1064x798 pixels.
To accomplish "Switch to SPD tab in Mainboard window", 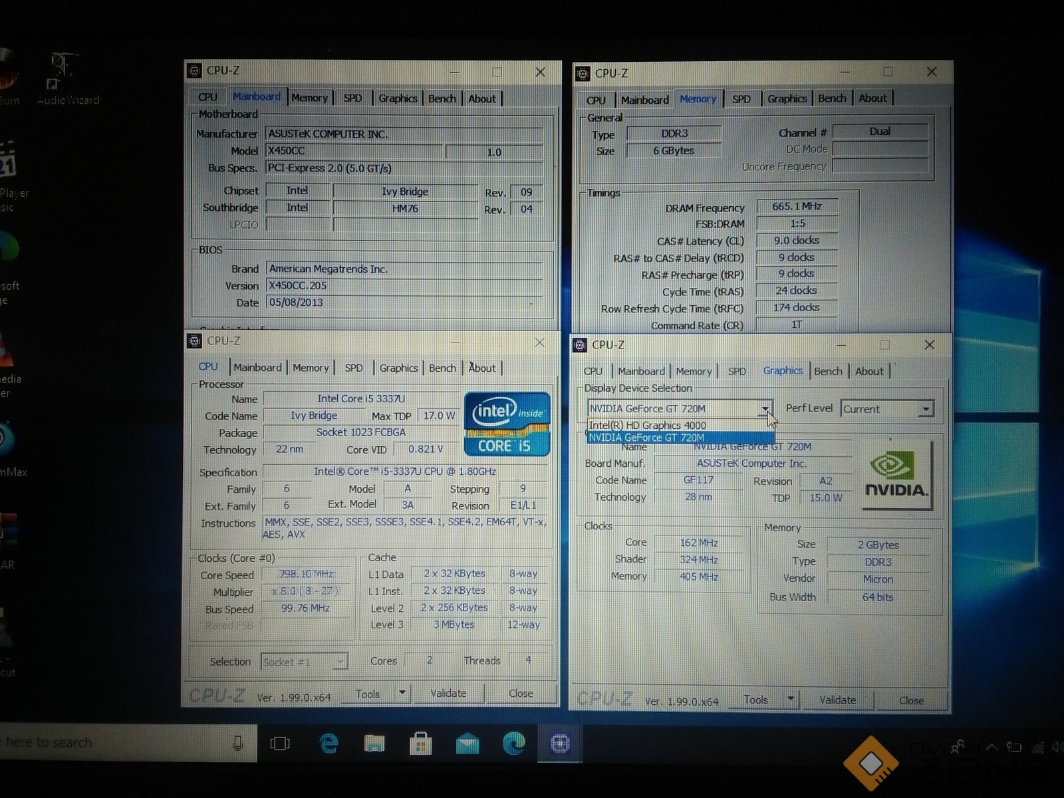I will tap(353, 98).
